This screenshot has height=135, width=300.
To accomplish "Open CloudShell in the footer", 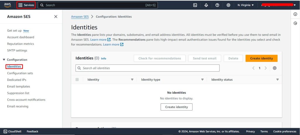I will 12,132.
